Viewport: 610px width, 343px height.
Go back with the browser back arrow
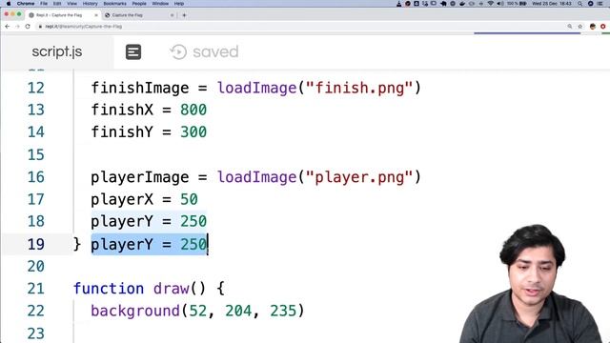pos(8,27)
